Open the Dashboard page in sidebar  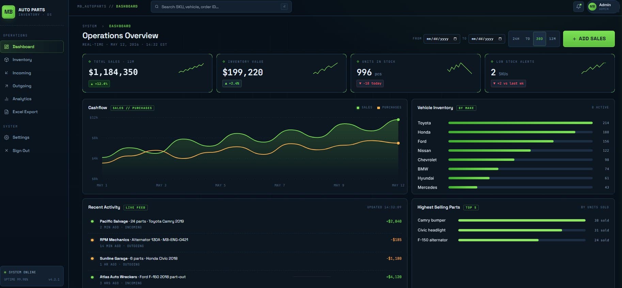coord(32,47)
